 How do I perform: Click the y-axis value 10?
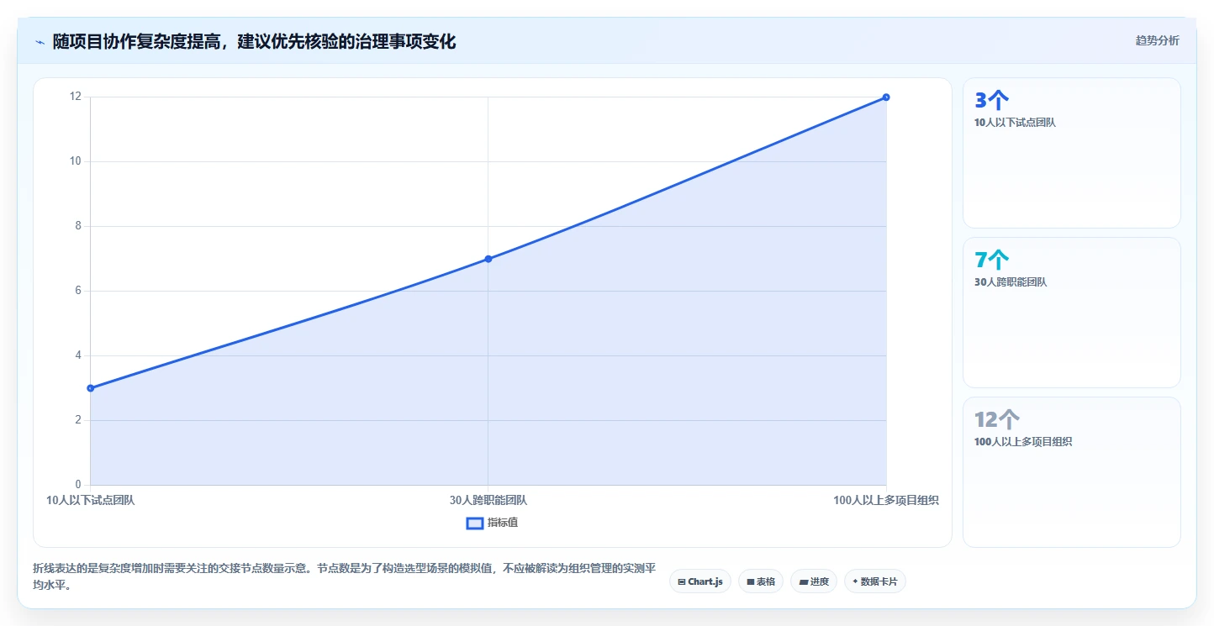(x=77, y=161)
